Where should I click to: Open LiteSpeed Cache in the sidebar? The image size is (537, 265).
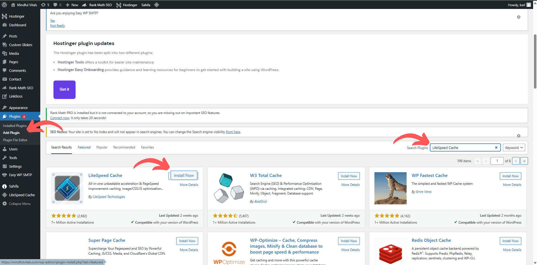click(x=20, y=195)
